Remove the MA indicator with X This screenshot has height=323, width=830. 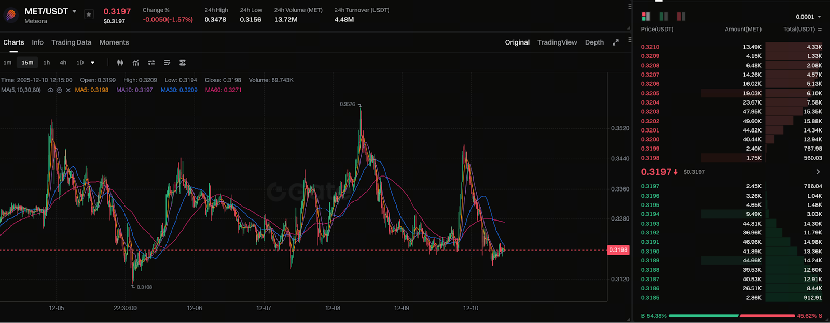click(68, 90)
